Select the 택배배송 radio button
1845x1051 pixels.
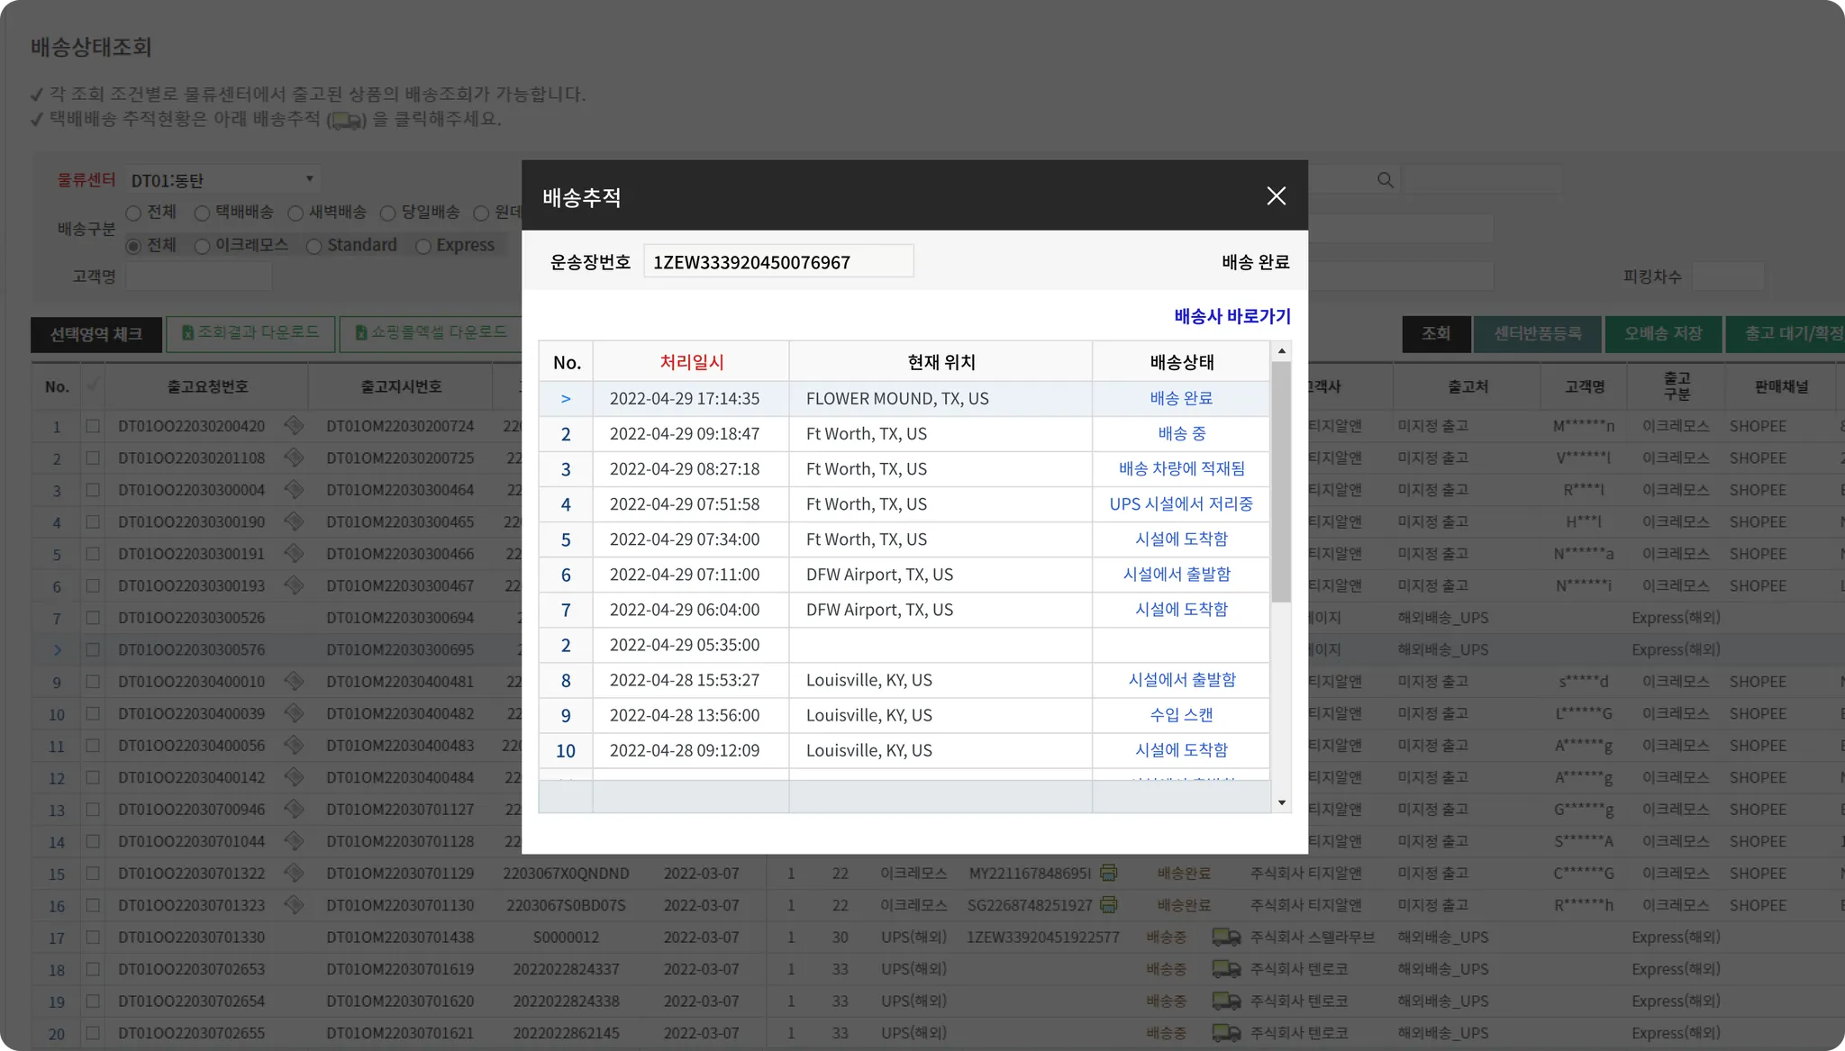tap(203, 213)
